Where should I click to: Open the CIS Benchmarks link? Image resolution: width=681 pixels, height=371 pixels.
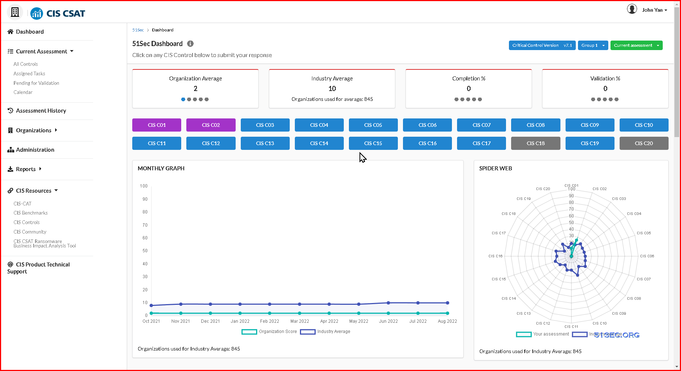[31, 213]
